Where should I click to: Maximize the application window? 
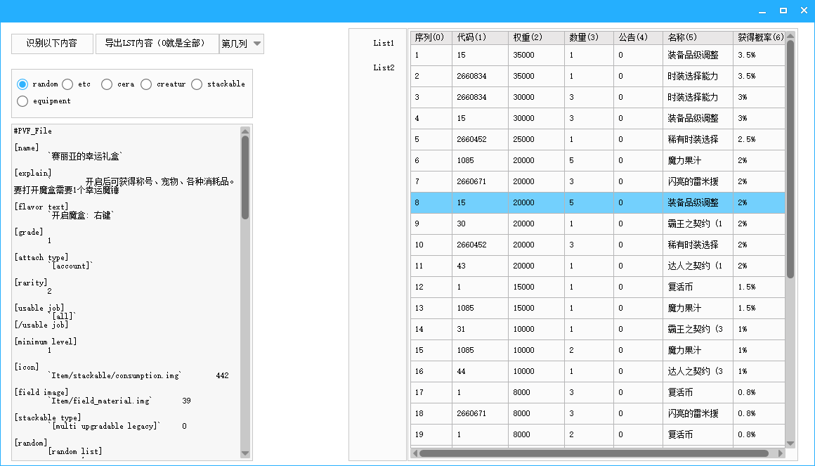coord(783,11)
